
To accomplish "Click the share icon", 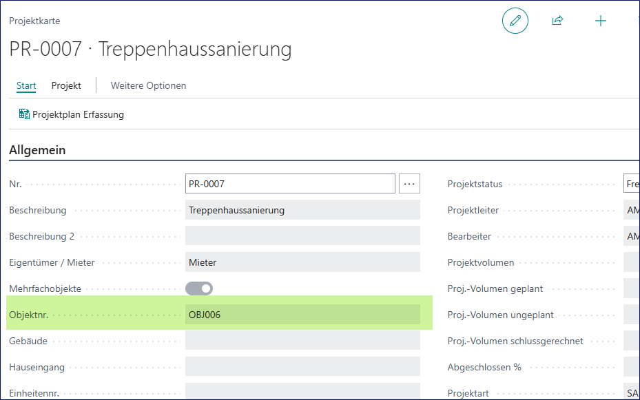I will [x=557, y=21].
